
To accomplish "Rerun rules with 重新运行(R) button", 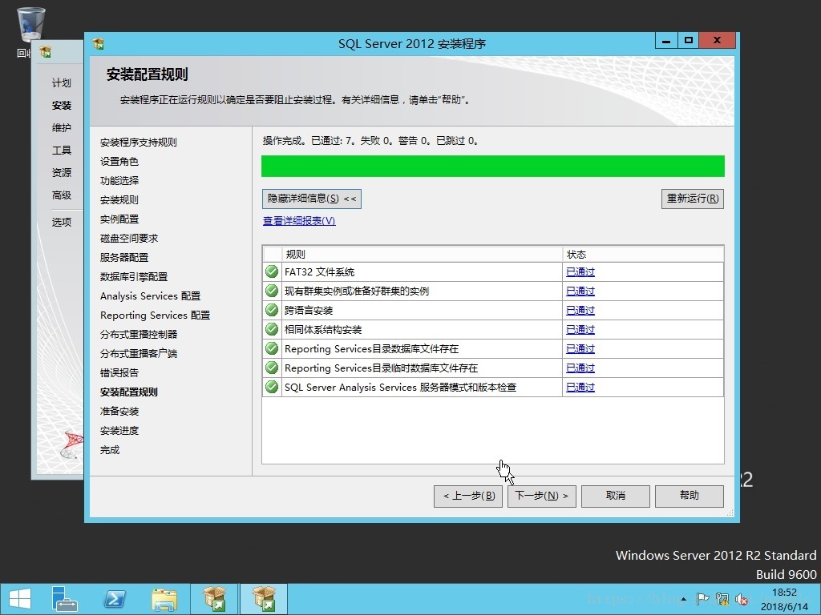I will coord(692,199).
